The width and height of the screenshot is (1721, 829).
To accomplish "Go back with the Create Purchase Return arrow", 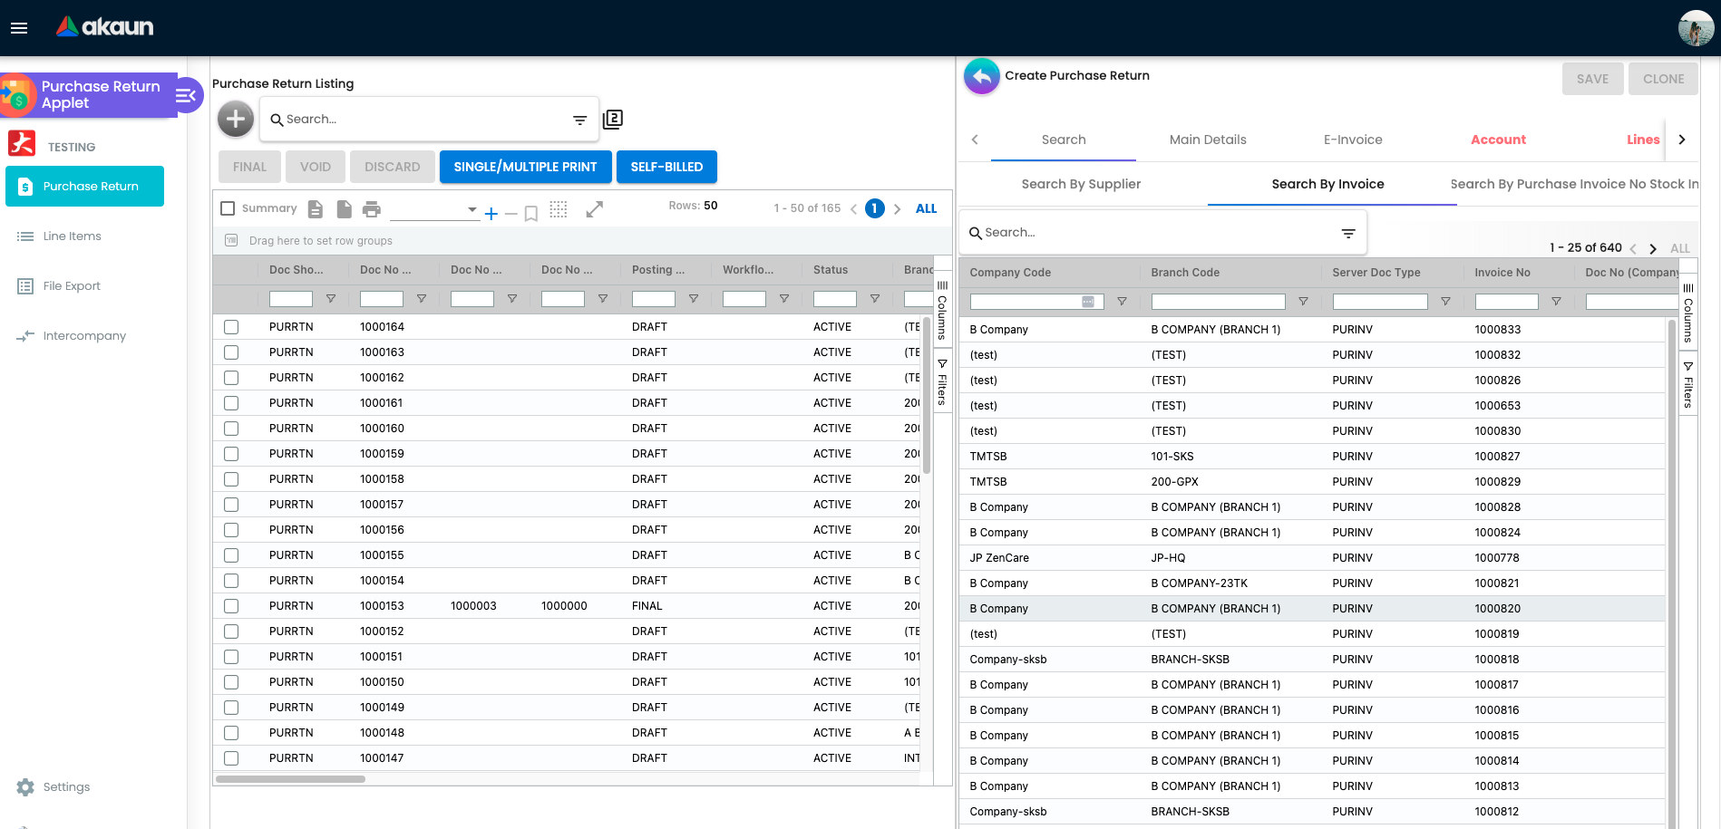I will 982,76.
